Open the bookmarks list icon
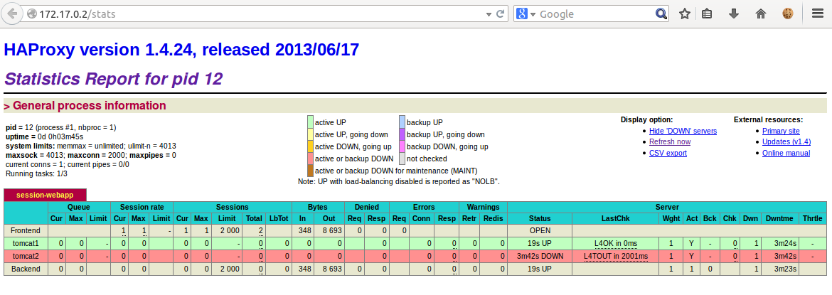Image resolution: width=832 pixels, height=295 pixels. pos(706,14)
